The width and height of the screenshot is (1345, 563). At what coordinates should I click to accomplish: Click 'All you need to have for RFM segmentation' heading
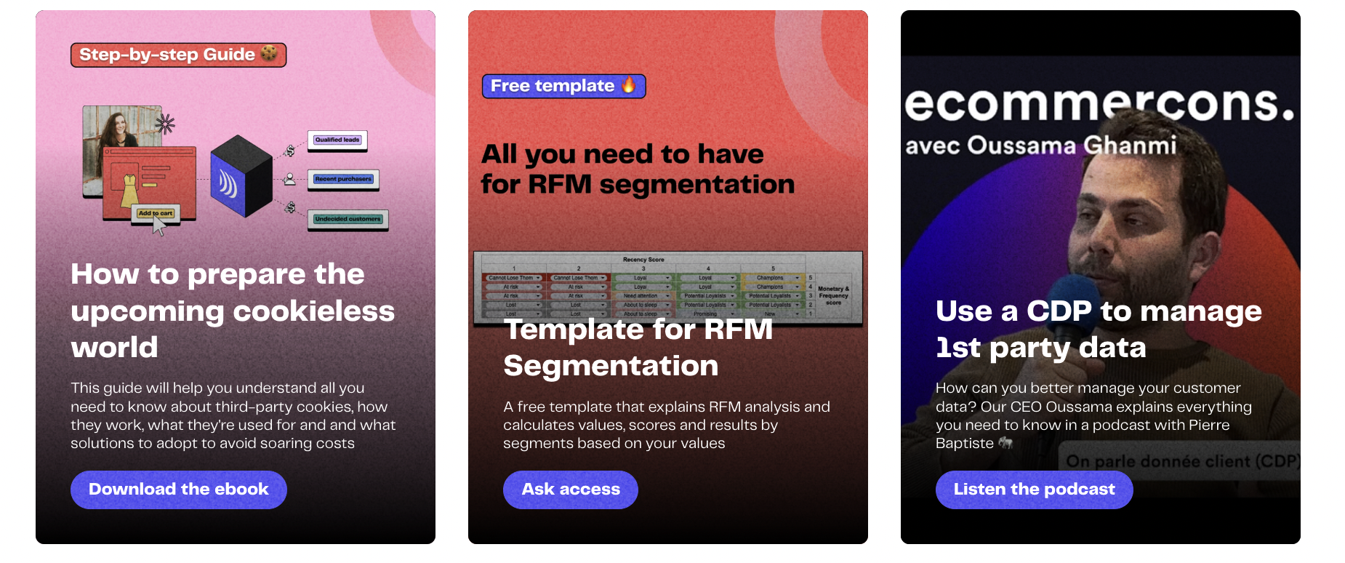tap(638, 169)
